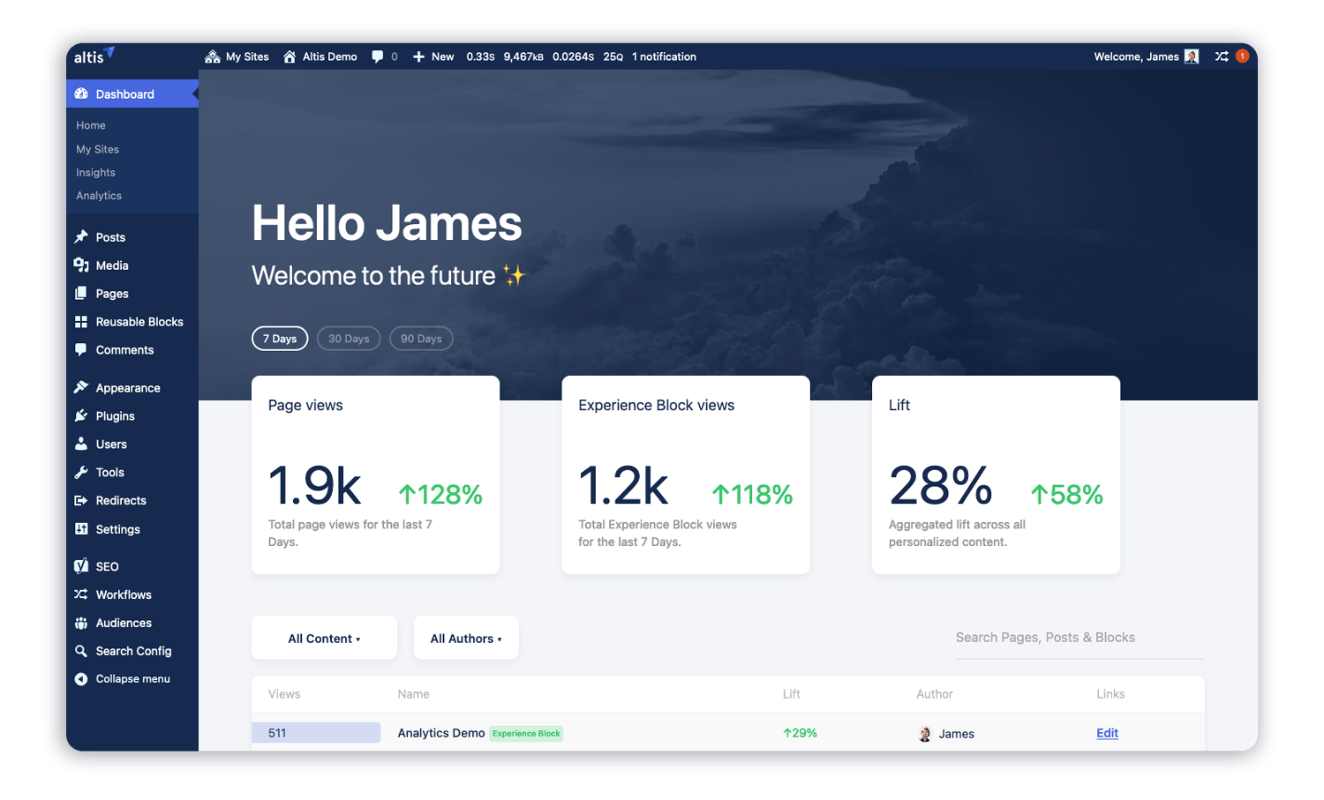Viewport: 1324px width, 800px height.
Task: Click the Workflows shuffle icon in sidebar
Action: [x=81, y=594]
